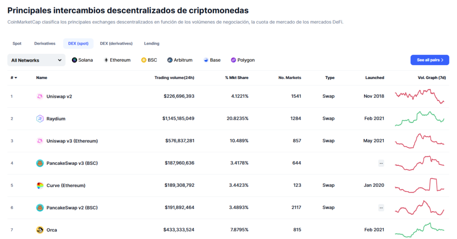
Task: Click the Orca logo icon
Action: click(40, 230)
